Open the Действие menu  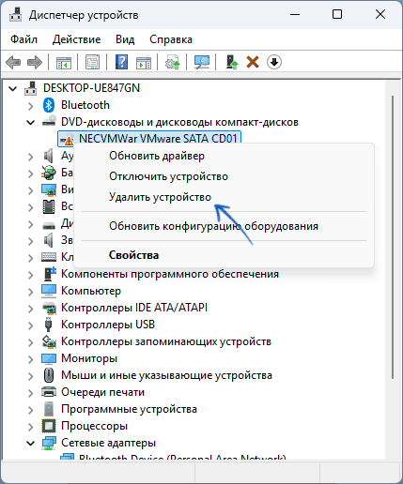(77, 39)
